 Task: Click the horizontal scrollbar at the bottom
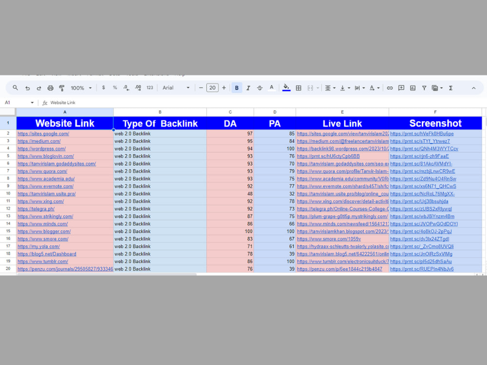click(x=107, y=274)
